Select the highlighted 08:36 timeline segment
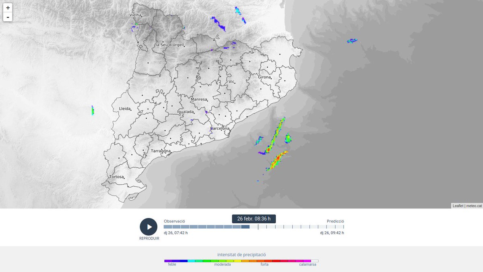Viewport: 483px width, 272px height. coord(246,227)
